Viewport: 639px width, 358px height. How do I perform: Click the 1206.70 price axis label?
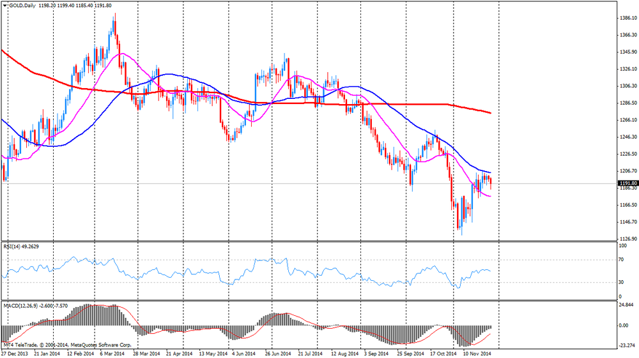(x=628, y=171)
